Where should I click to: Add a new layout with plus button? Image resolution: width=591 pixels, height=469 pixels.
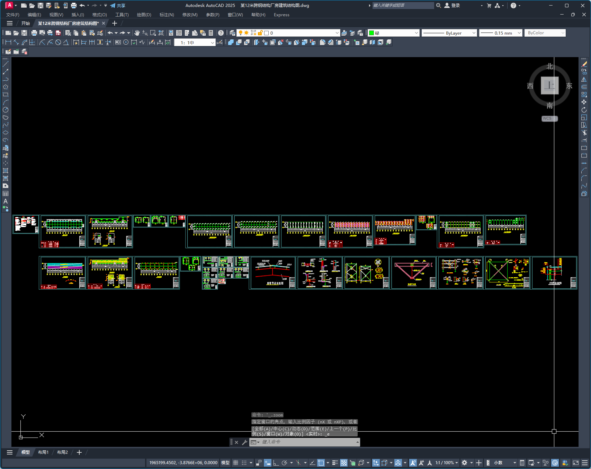pyautogui.click(x=79, y=452)
